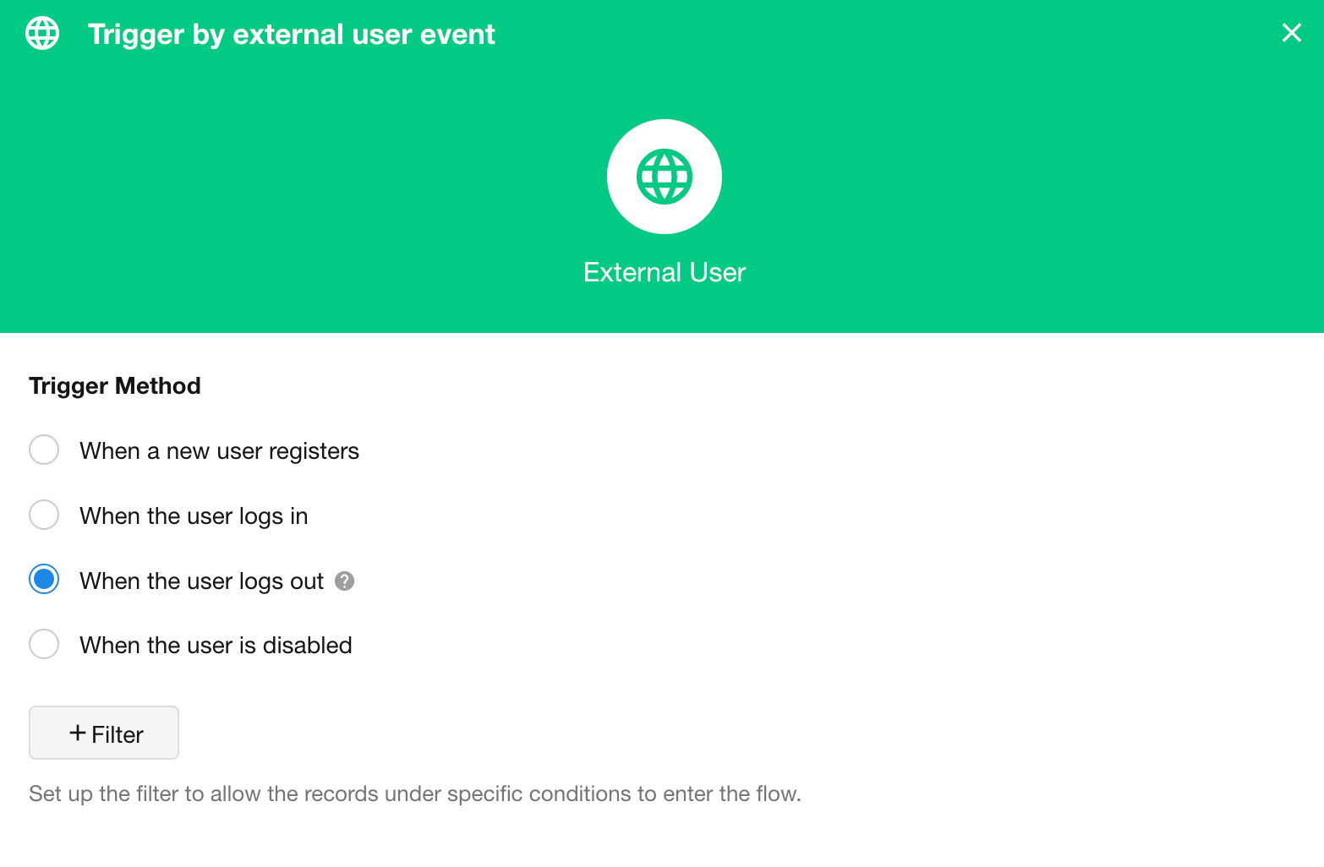Add a Filter condition
Viewport: 1324px width, 867px height.
(x=104, y=733)
